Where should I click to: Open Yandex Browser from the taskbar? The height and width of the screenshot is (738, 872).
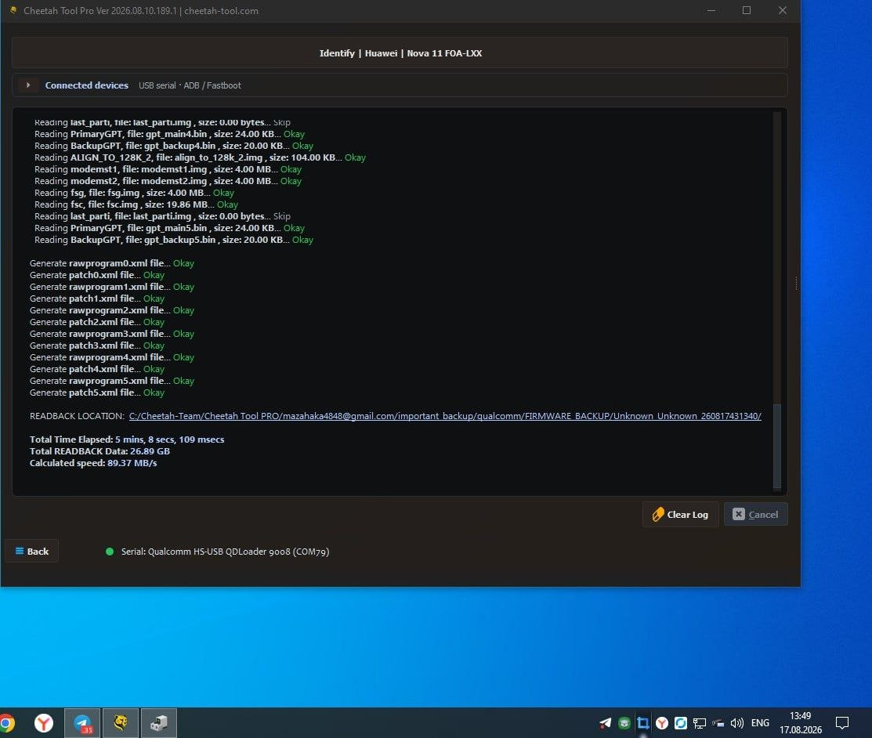[x=43, y=723]
